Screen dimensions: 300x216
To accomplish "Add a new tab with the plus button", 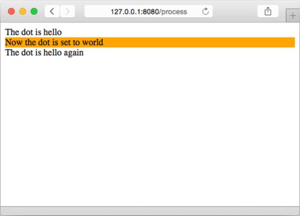I will click(293, 15).
